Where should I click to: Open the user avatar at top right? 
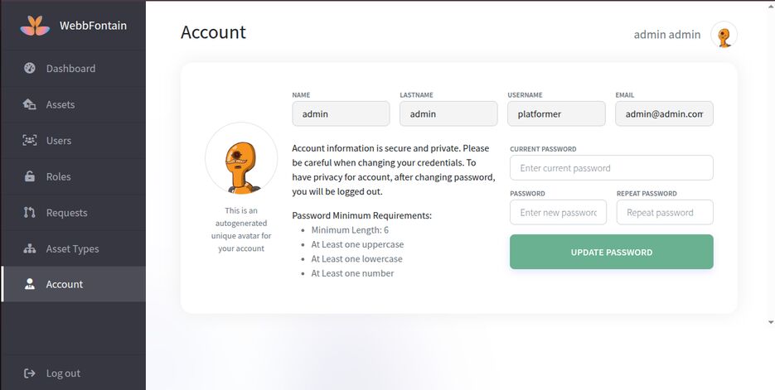tap(724, 35)
